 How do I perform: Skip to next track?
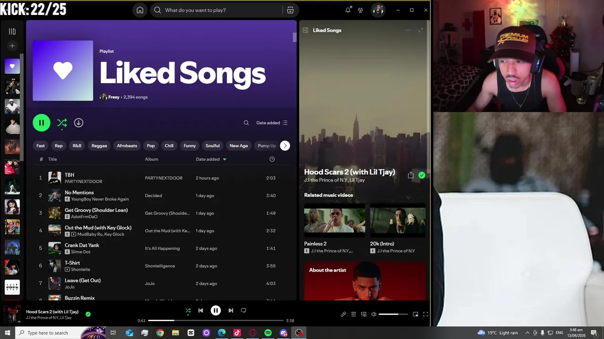tap(231, 310)
